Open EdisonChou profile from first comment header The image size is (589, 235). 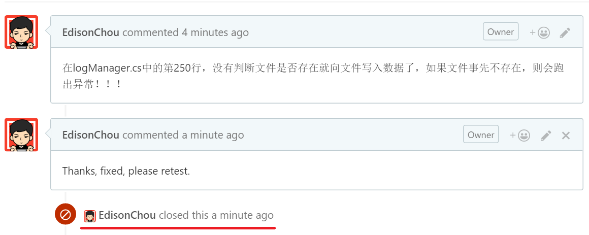tap(90, 32)
